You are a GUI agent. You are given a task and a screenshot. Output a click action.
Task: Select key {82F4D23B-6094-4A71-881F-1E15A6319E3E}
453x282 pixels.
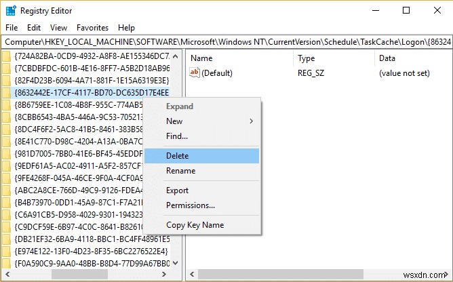coord(92,80)
